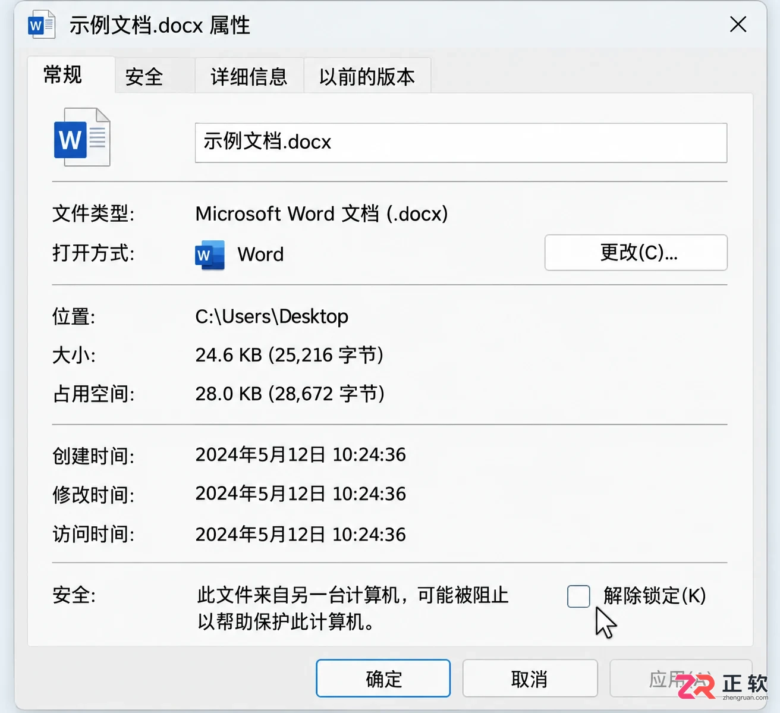The image size is (780, 713).
Task: Click the size value 24.6 KB (25,216 字节)
Action: pos(290,355)
